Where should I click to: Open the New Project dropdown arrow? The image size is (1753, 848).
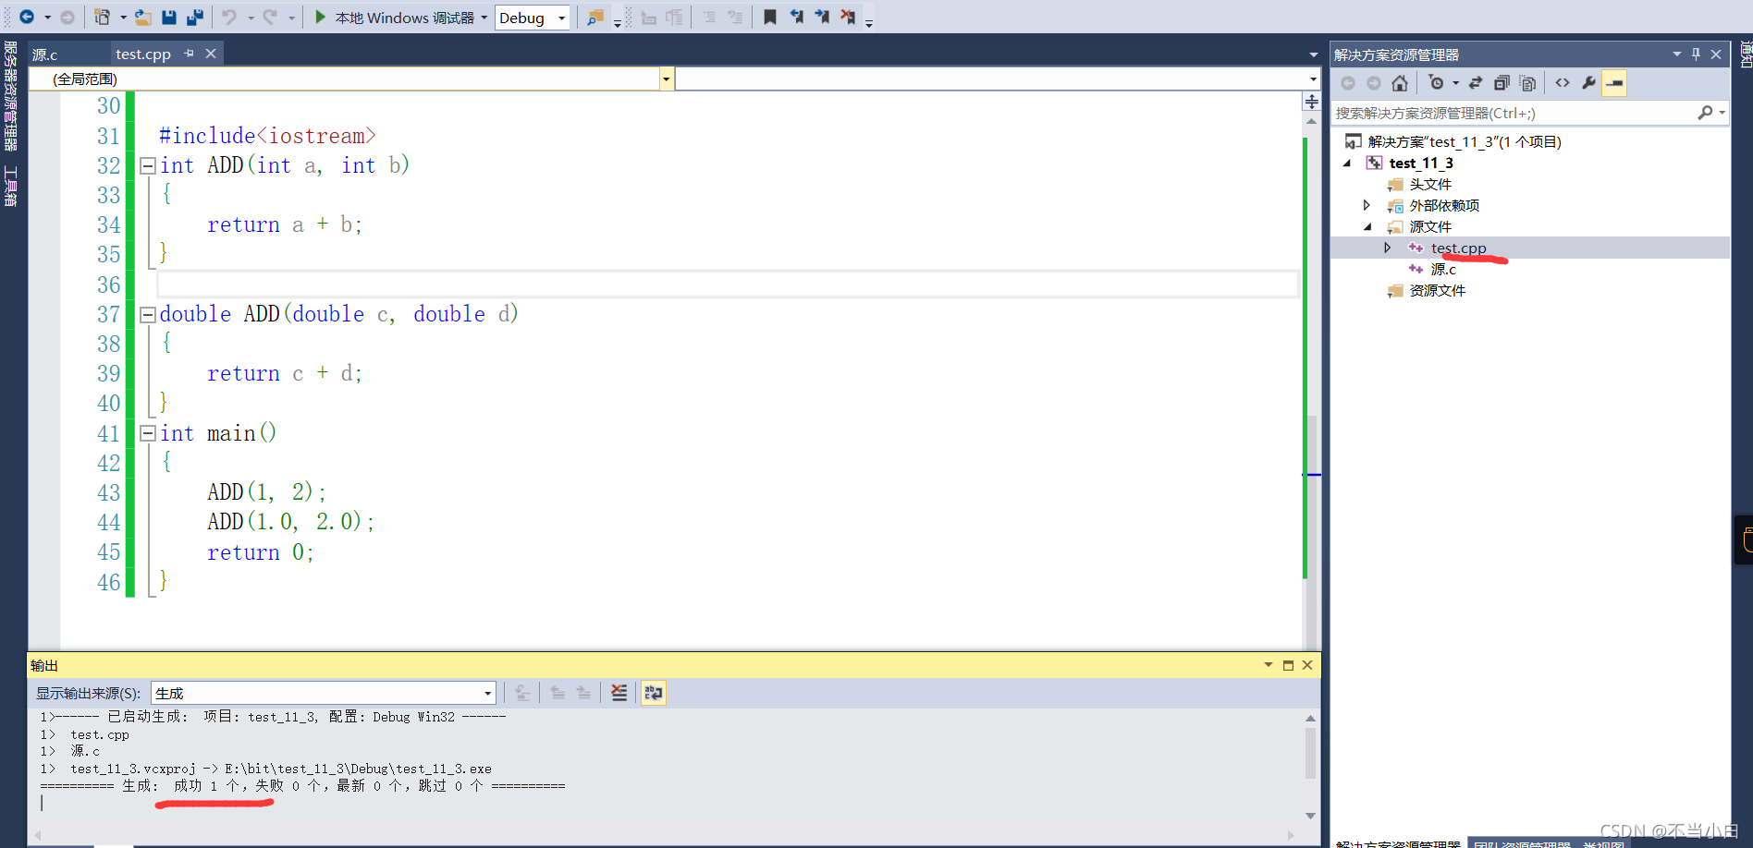coord(123,18)
